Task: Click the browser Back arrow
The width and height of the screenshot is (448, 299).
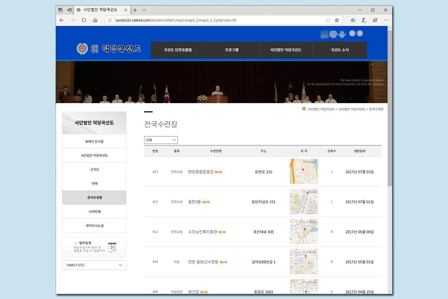Action: pos(62,20)
